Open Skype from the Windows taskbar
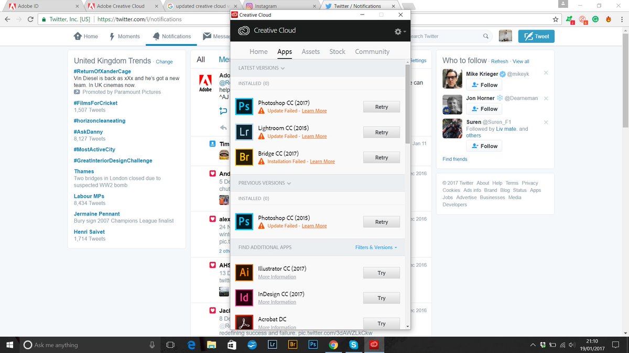This screenshot has height=353, width=629. (x=353, y=345)
